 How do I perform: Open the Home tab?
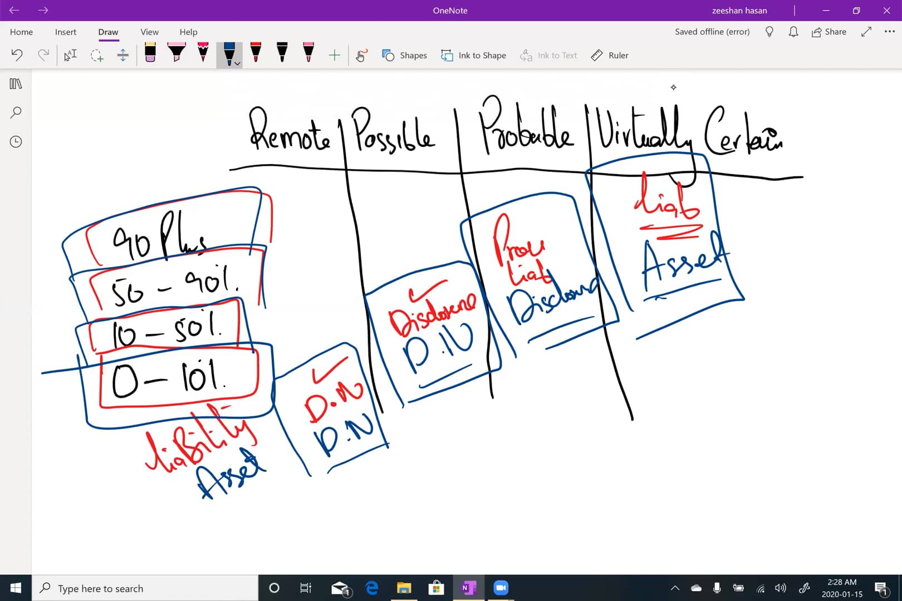click(x=21, y=32)
